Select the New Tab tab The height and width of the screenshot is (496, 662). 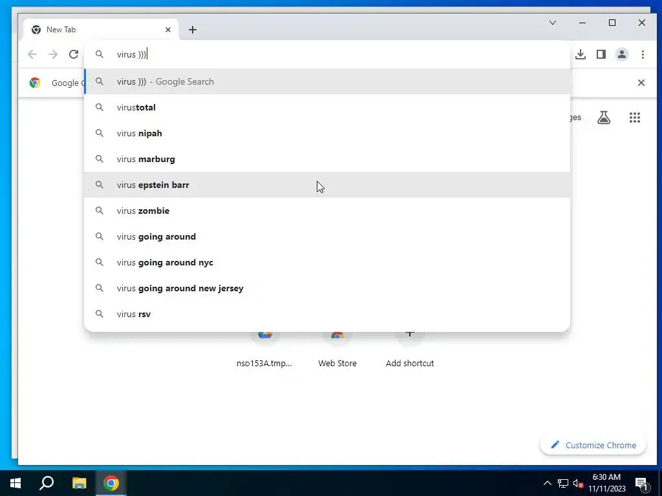tap(101, 30)
